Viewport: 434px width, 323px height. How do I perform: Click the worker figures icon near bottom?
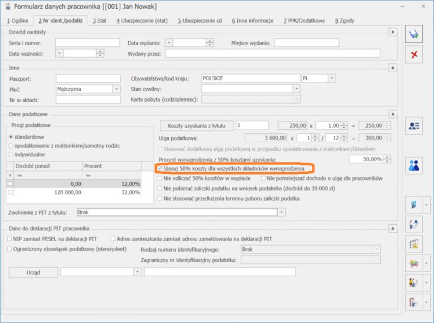tap(414, 282)
